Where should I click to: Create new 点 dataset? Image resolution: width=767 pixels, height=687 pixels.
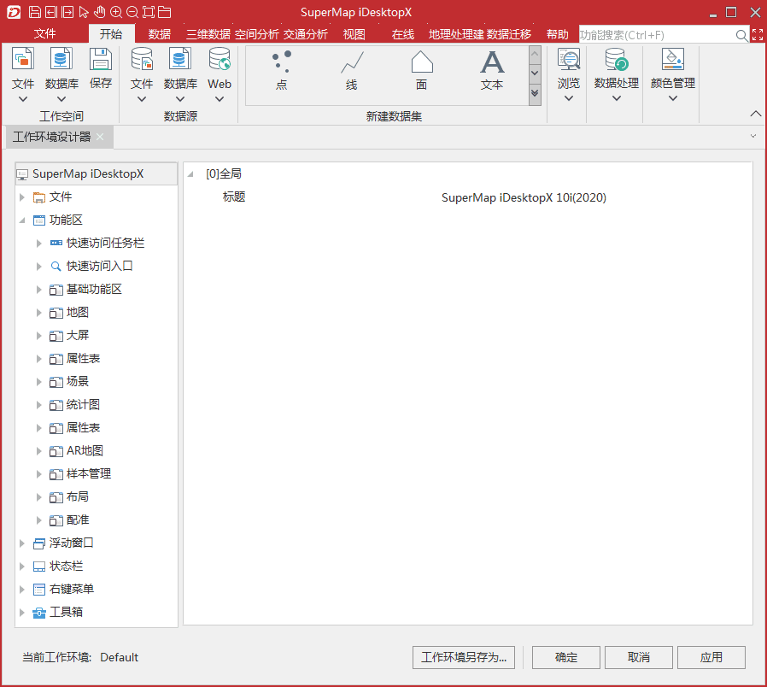(x=281, y=72)
